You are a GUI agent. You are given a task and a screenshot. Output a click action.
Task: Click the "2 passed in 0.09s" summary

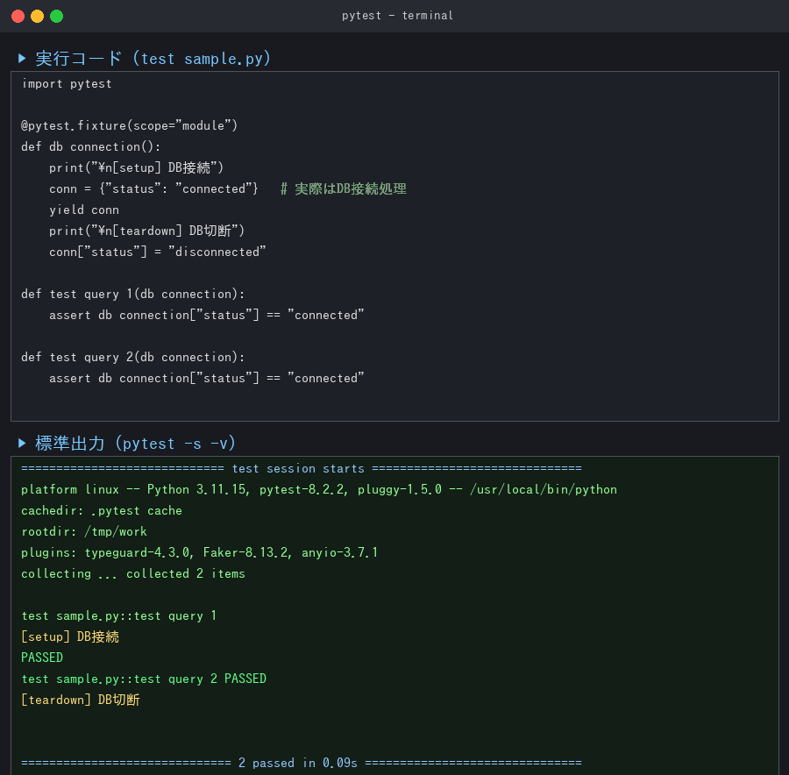point(302,763)
